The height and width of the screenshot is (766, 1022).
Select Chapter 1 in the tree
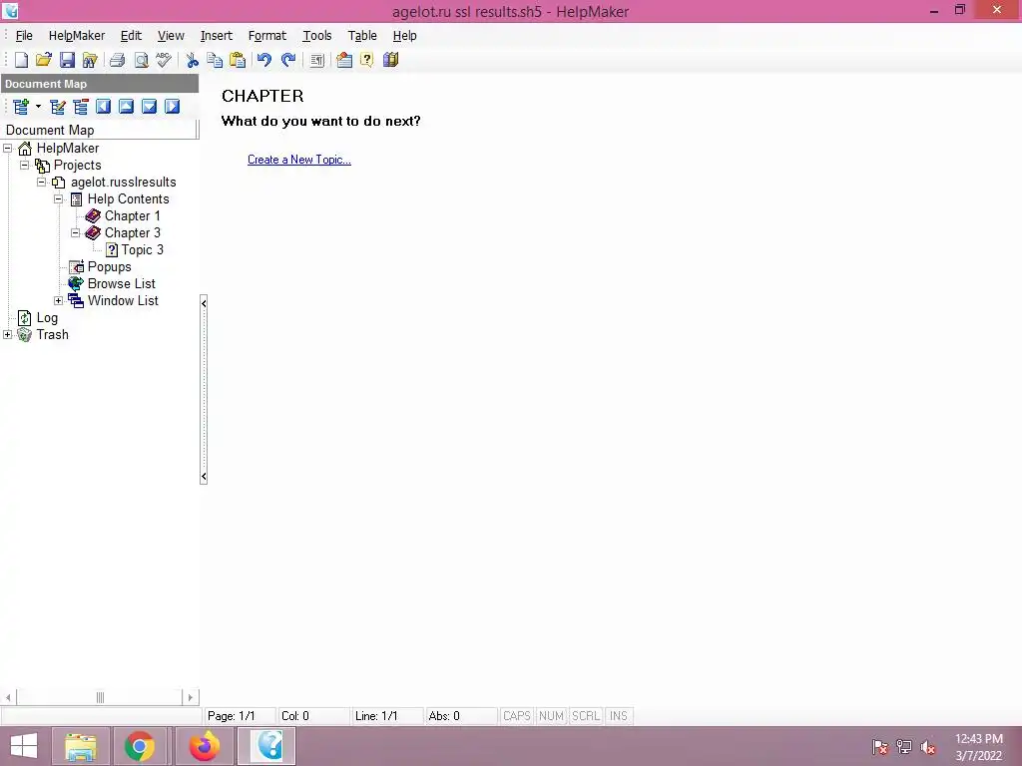click(x=133, y=215)
